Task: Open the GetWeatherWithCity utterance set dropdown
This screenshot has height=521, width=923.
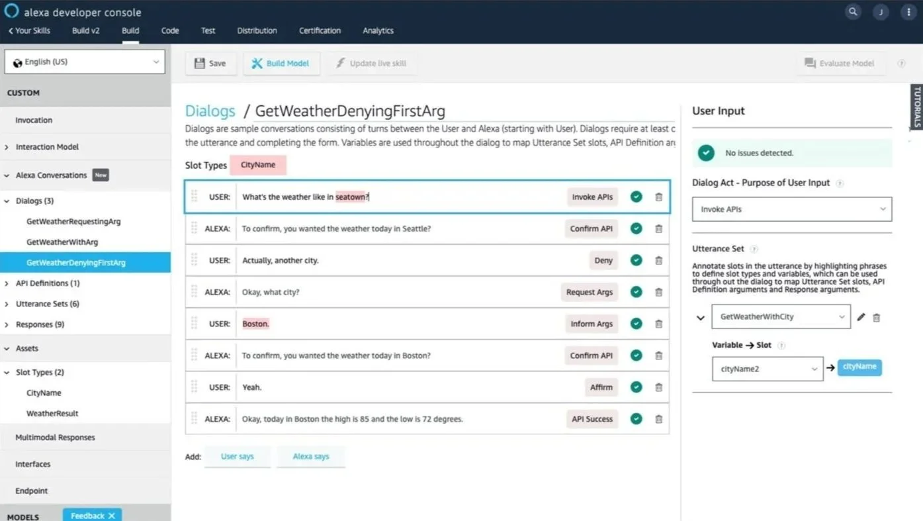Action: coord(781,316)
